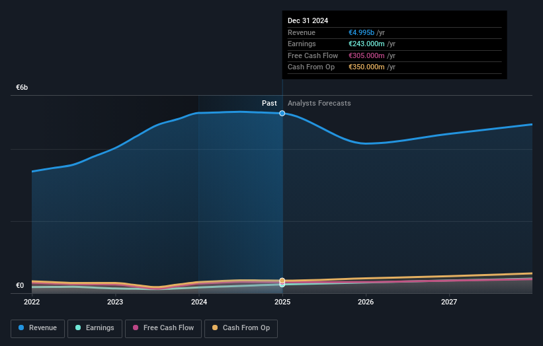
Task: Click the blue Revenue legend dot
Action: click(x=21, y=328)
